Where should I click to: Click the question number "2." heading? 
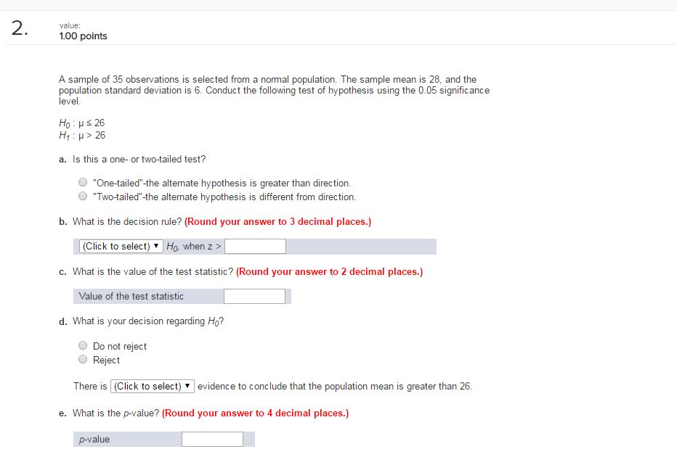[17, 28]
